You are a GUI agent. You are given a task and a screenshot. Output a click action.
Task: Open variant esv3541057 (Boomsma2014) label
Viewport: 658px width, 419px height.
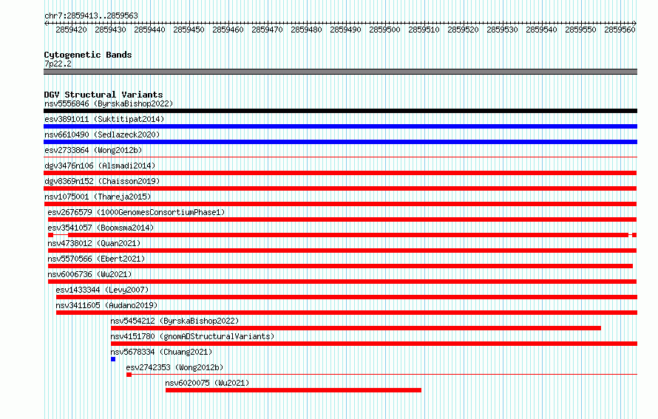click(101, 228)
